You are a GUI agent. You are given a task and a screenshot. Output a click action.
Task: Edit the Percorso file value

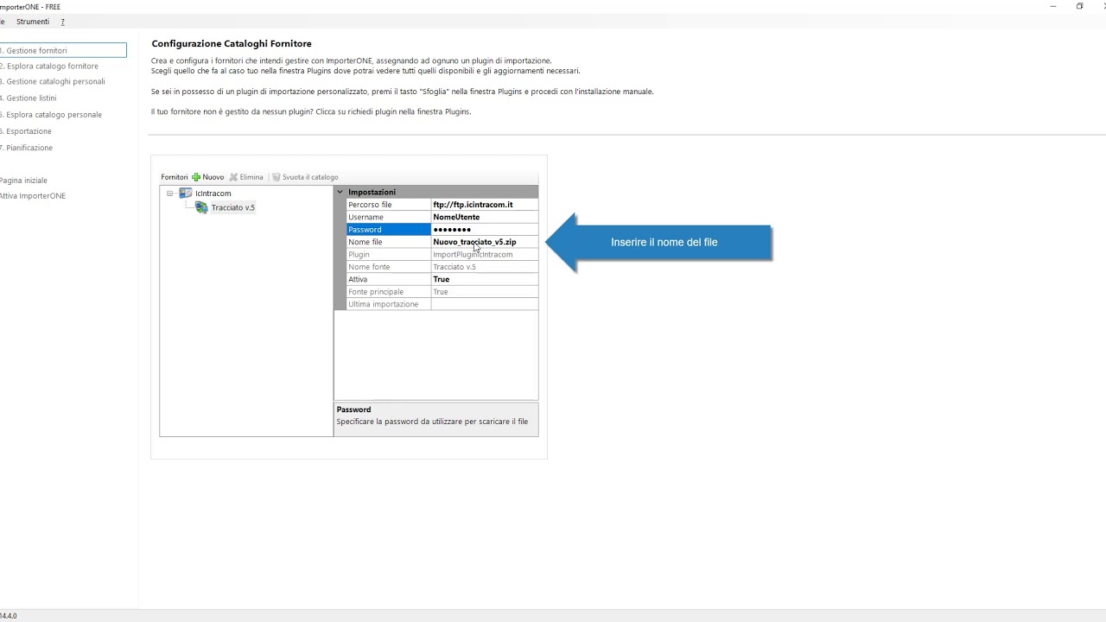484,205
